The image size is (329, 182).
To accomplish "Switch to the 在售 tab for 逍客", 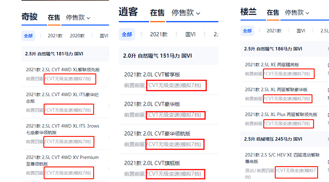I will [157, 13].
